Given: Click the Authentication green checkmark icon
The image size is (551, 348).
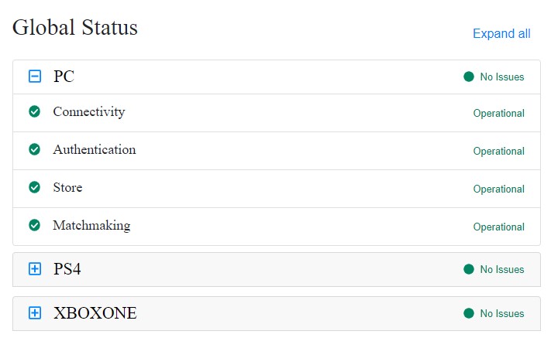Looking at the screenshot, I should 34,149.
